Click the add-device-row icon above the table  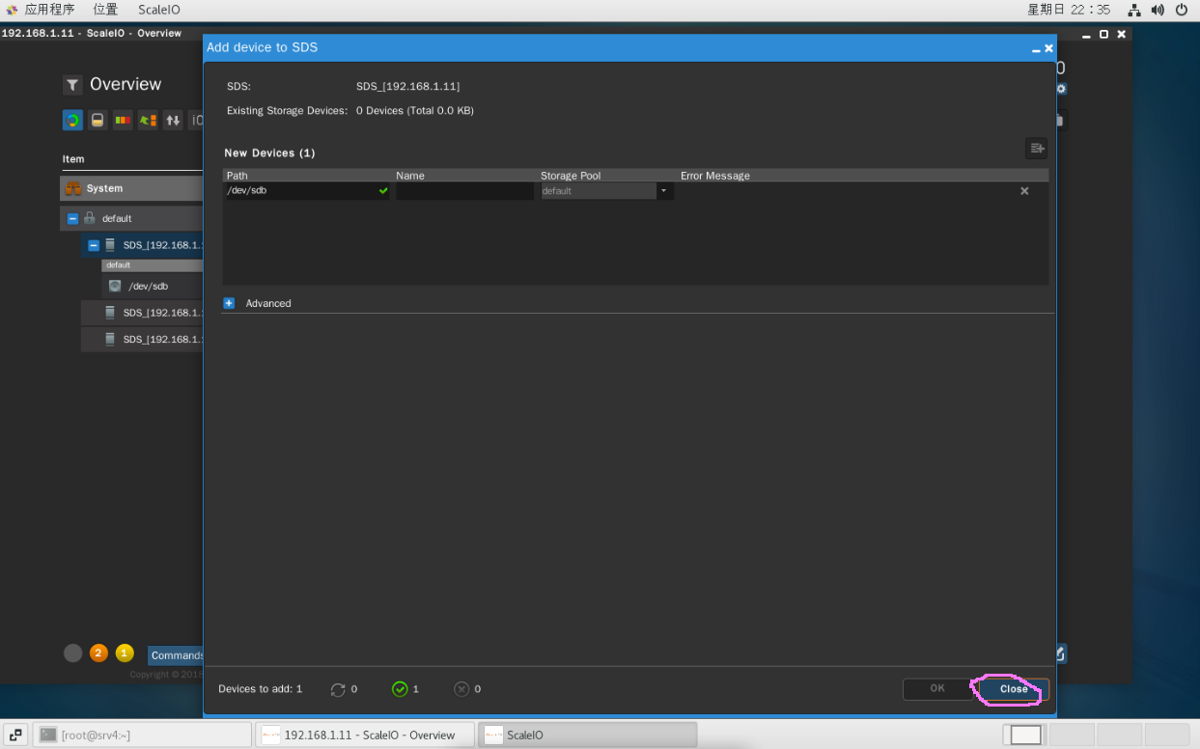pyautogui.click(x=1037, y=149)
